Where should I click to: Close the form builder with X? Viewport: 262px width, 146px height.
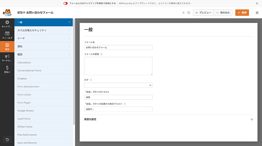[x=257, y=13]
